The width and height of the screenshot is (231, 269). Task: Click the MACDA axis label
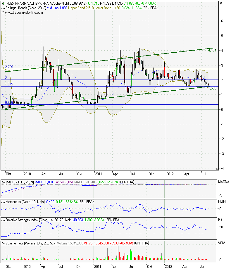[224, 182]
